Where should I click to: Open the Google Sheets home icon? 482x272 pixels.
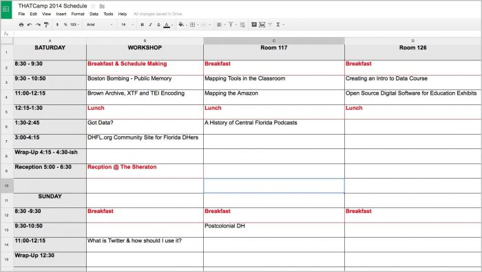(6, 9)
